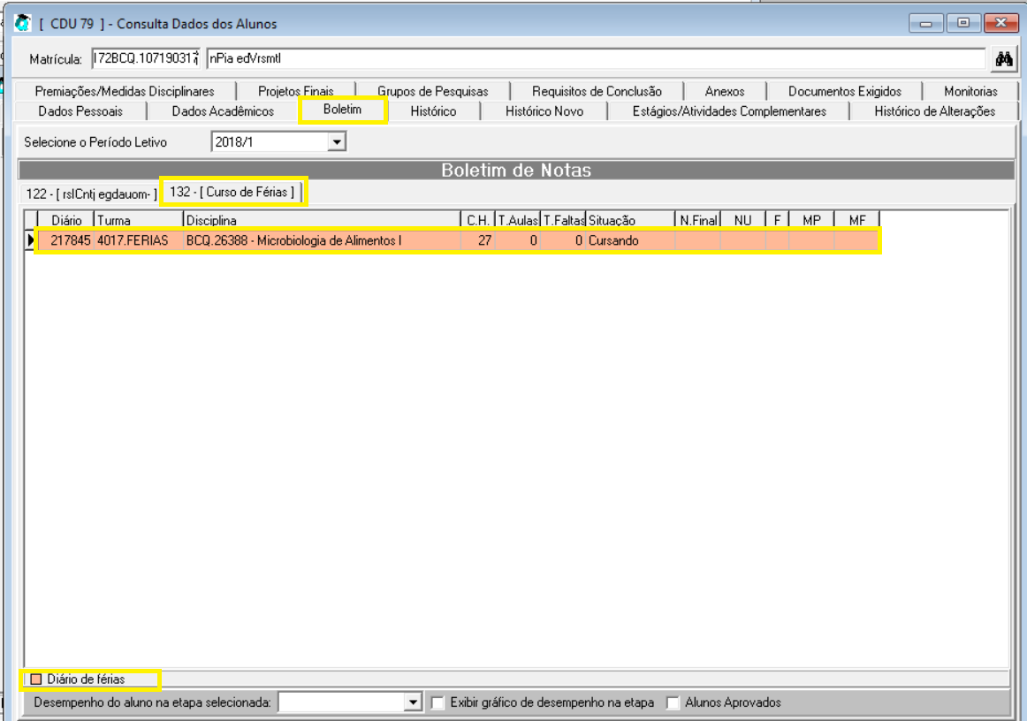This screenshot has width=1027, height=721.
Task: Click the Situação column header
Action: pyautogui.click(x=629, y=220)
